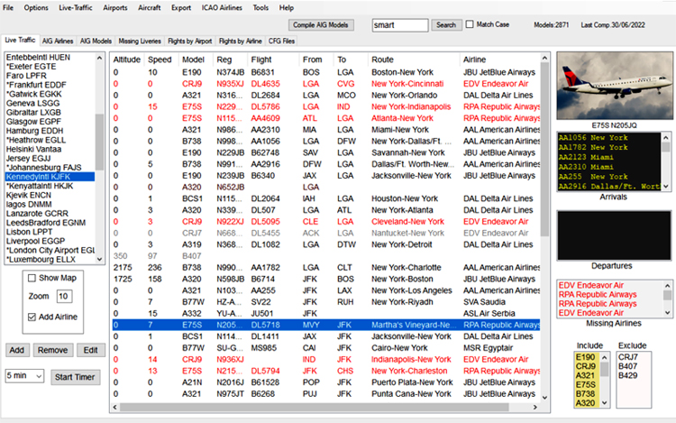This screenshot has height=423, width=676.
Task: Open the Help menu
Action: [287, 8]
